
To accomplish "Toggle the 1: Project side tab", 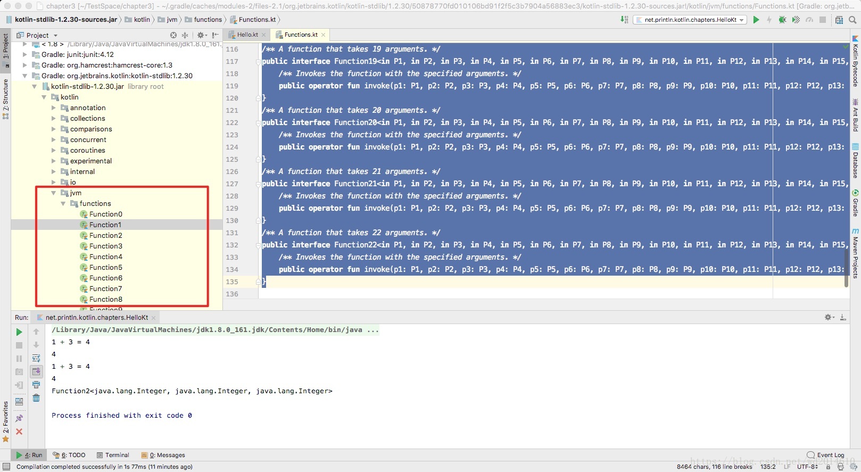I will [x=5, y=51].
